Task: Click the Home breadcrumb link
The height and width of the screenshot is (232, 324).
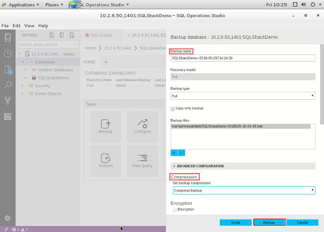Action: (90, 48)
